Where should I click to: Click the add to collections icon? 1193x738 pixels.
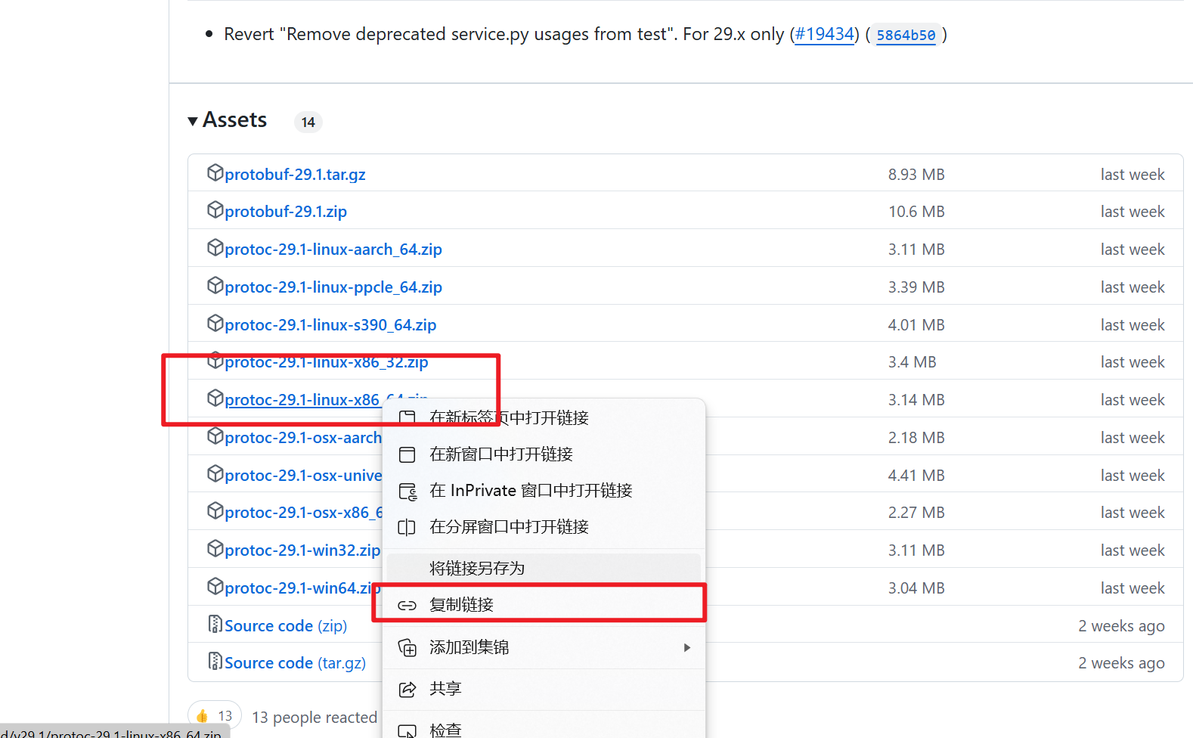coord(407,648)
